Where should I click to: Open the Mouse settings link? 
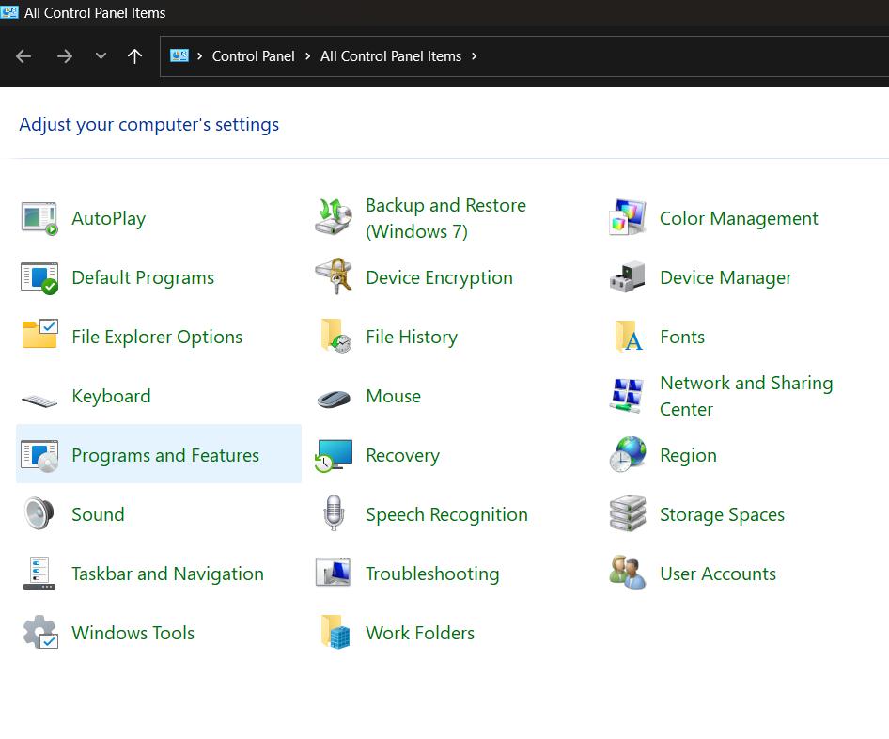pos(393,396)
